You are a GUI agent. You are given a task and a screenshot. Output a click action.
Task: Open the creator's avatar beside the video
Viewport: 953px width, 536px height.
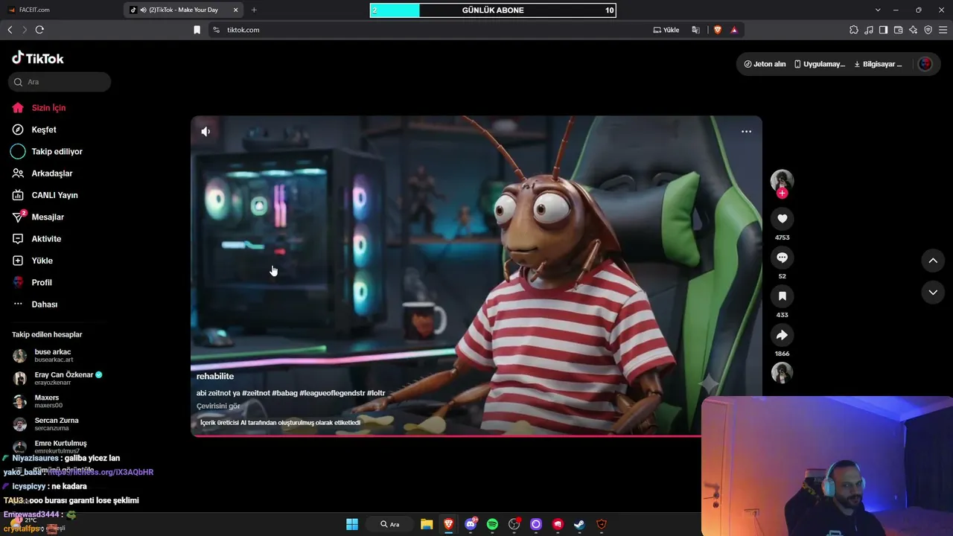(782, 181)
